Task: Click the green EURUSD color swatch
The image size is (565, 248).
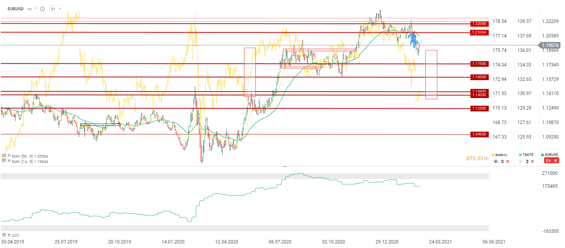Action: click(543, 155)
